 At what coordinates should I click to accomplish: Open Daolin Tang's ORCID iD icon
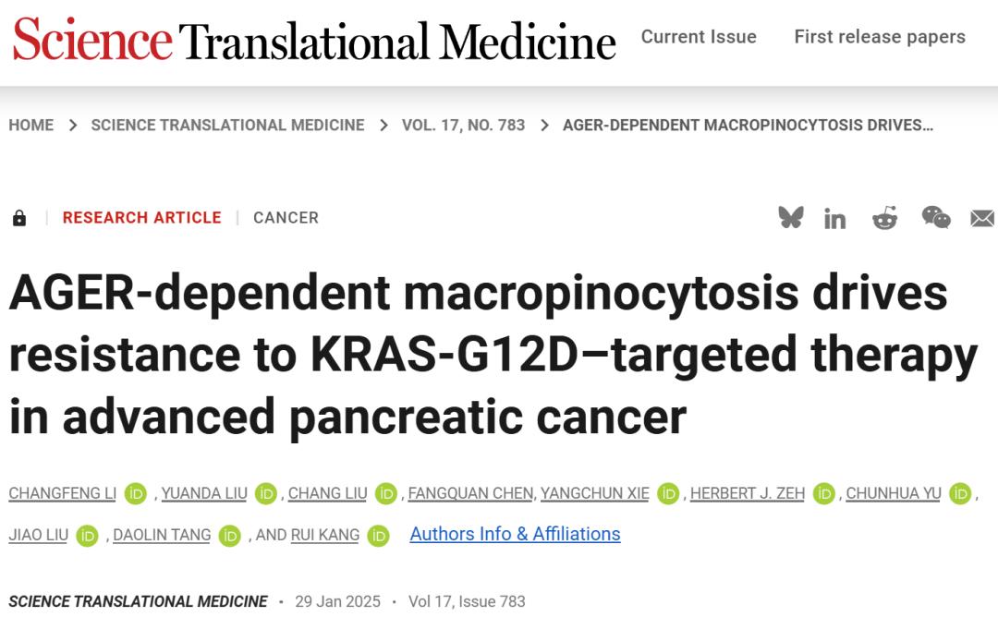230,536
